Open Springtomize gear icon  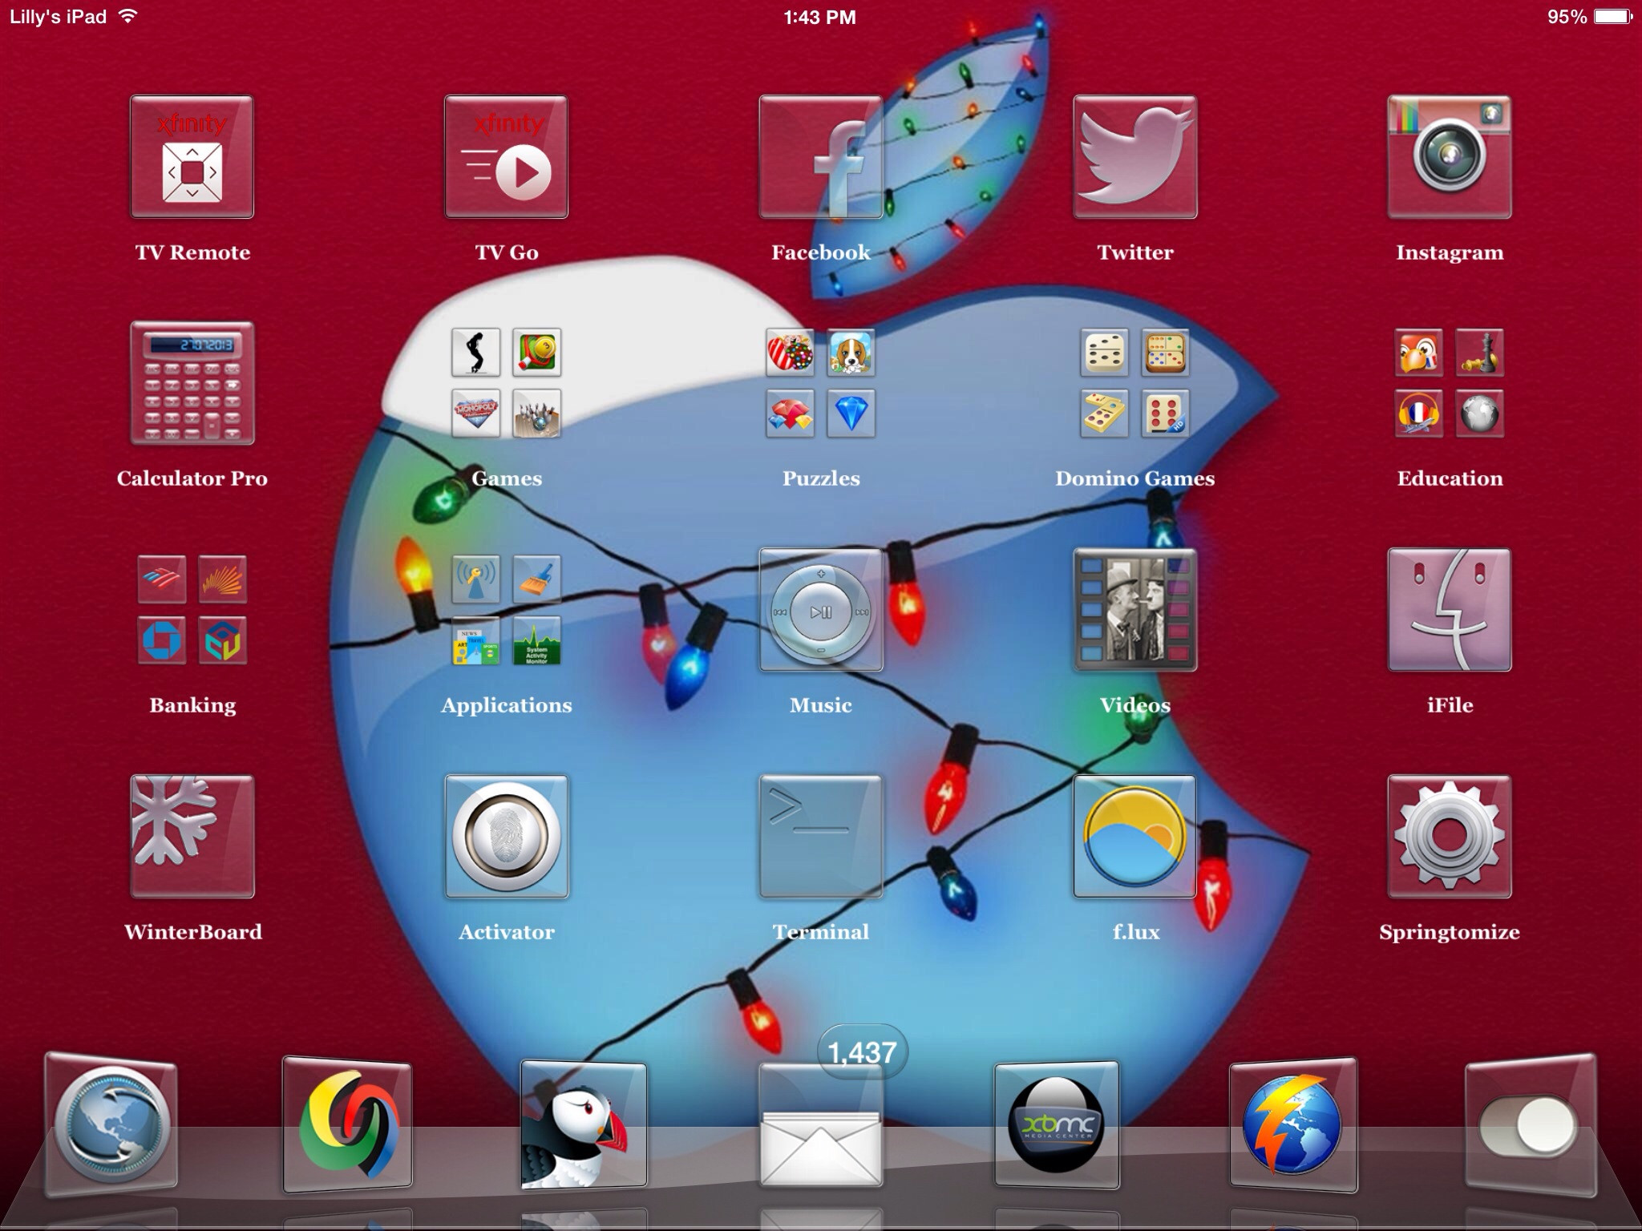coord(1450,836)
